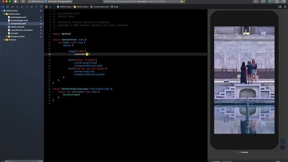
Task: Click the Preview on Device blue button
Action: click(282, 147)
